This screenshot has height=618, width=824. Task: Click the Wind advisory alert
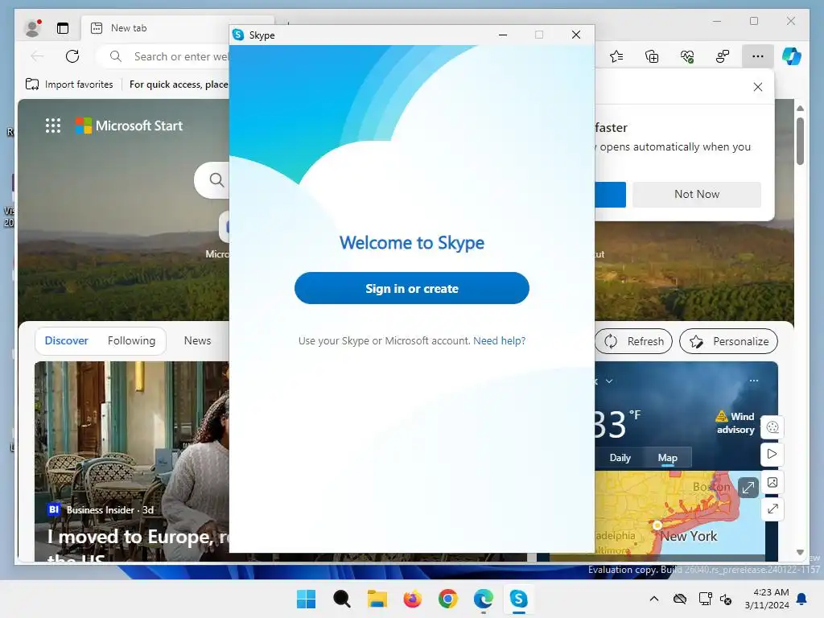(735, 422)
